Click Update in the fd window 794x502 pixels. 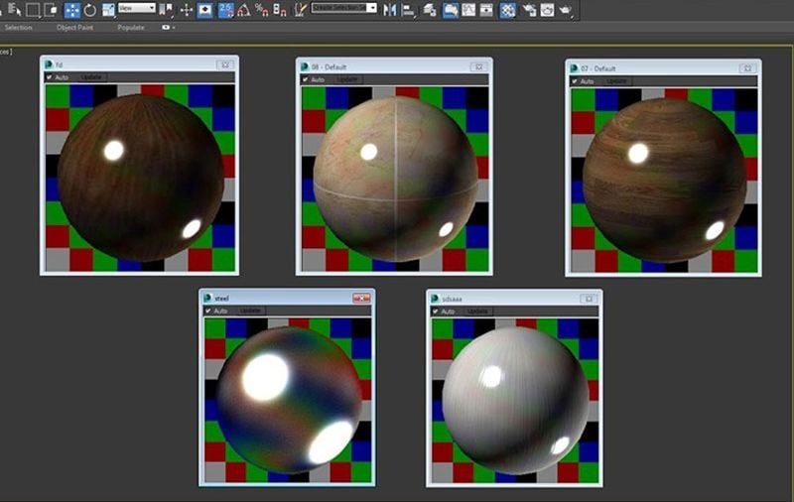point(92,77)
